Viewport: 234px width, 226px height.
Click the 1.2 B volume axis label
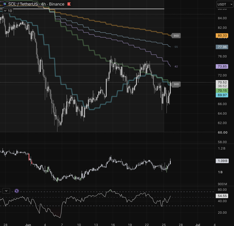click(x=222, y=148)
